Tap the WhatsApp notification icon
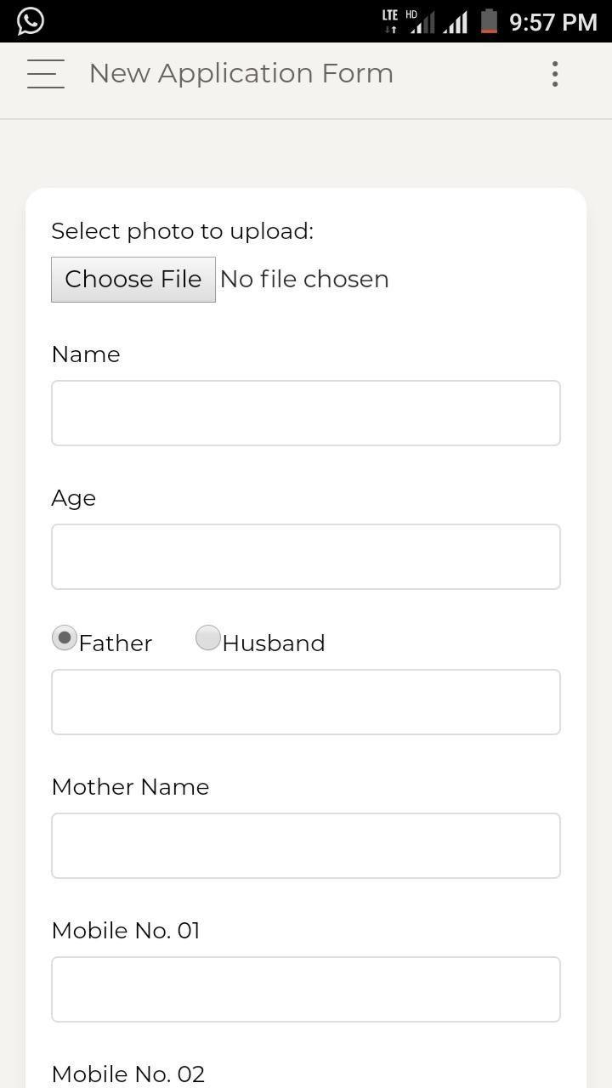Image resolution: width=612 pixels, height=1088 pixels. pyautogui.click(x=30, y=20)
